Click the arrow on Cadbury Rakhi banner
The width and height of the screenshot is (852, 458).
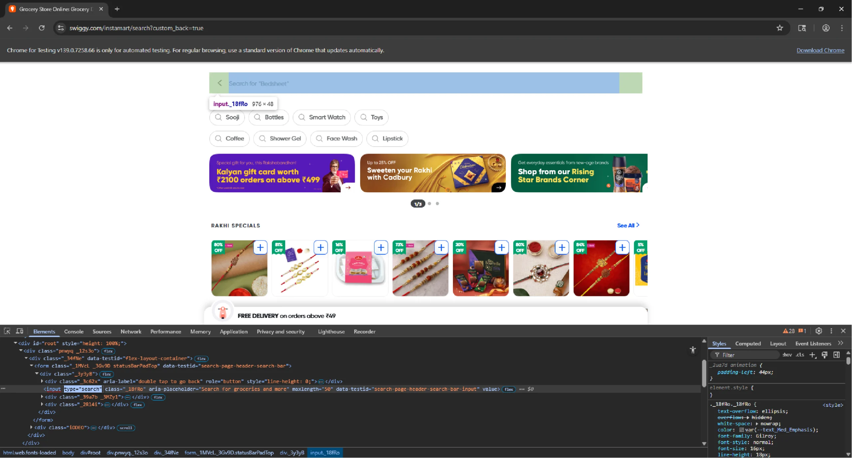pos(499,188)
